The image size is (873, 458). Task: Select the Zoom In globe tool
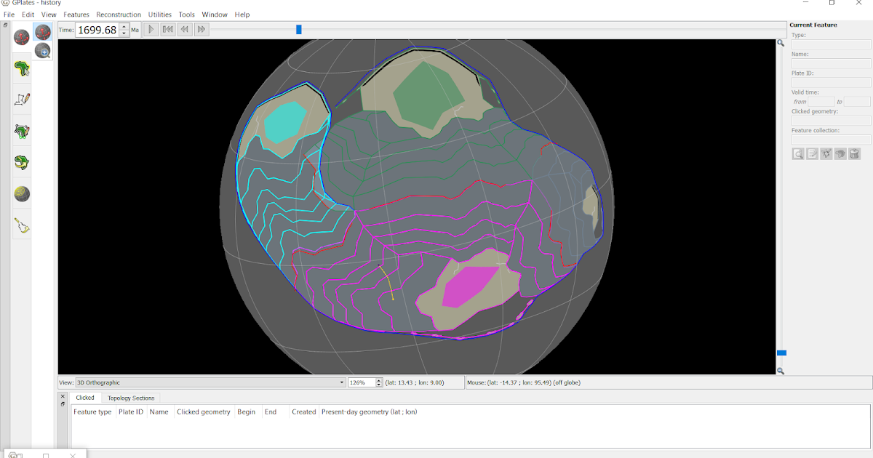tap(43, 50)
